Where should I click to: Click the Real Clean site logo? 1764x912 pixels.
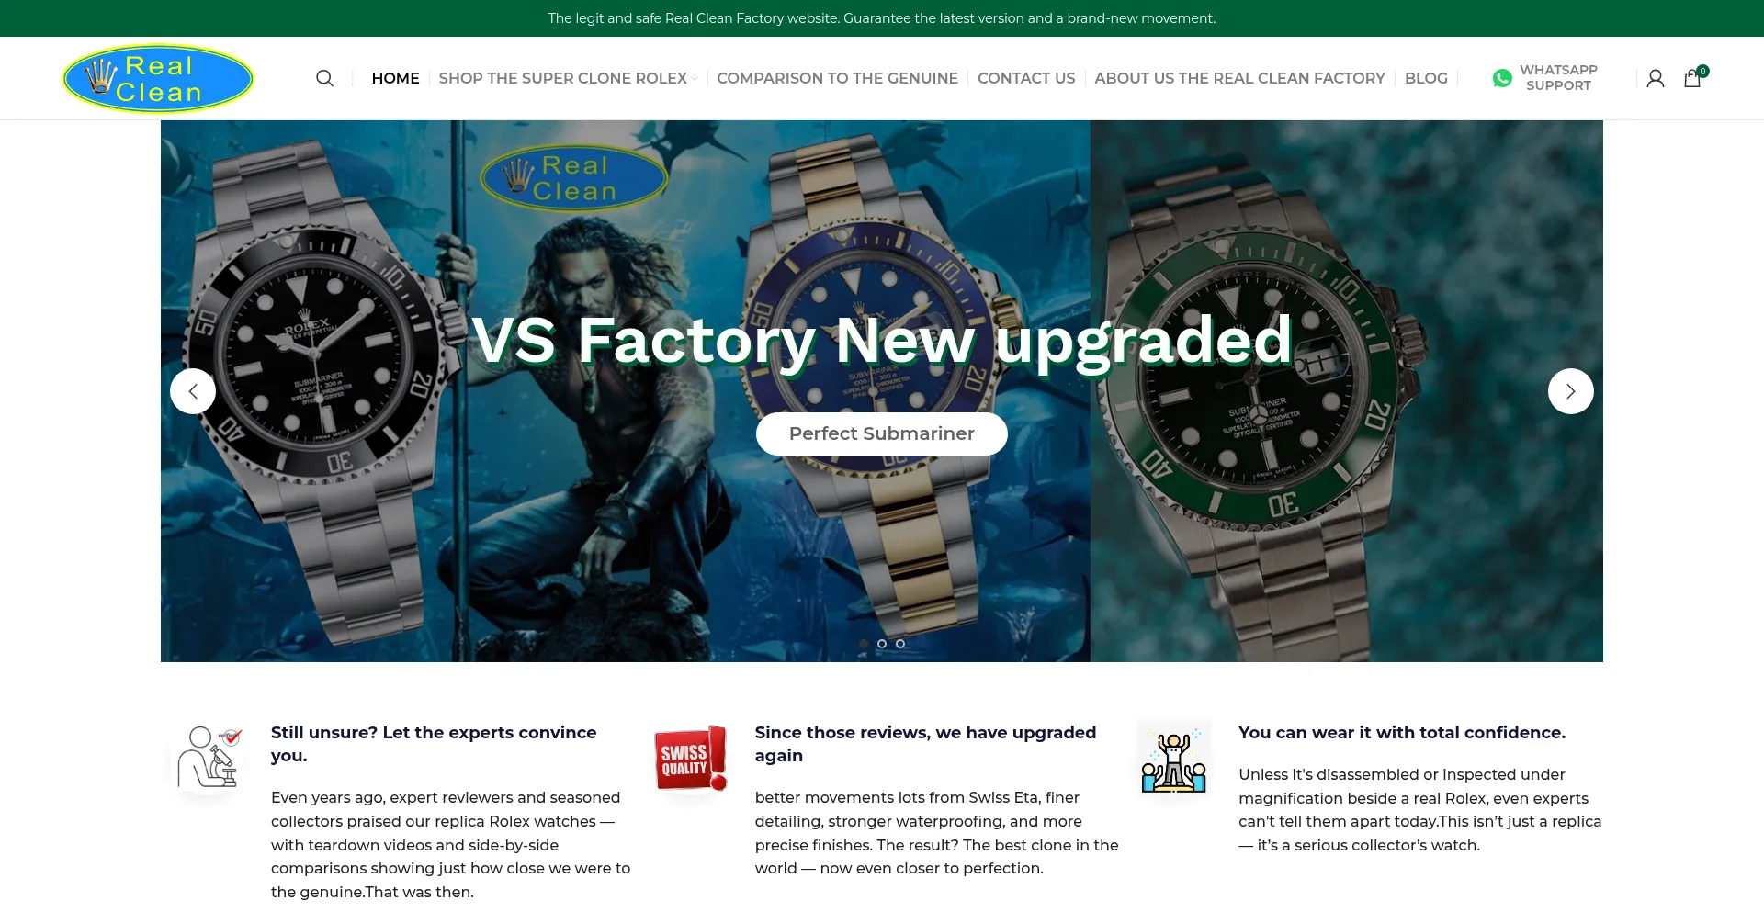coord(158,79)
